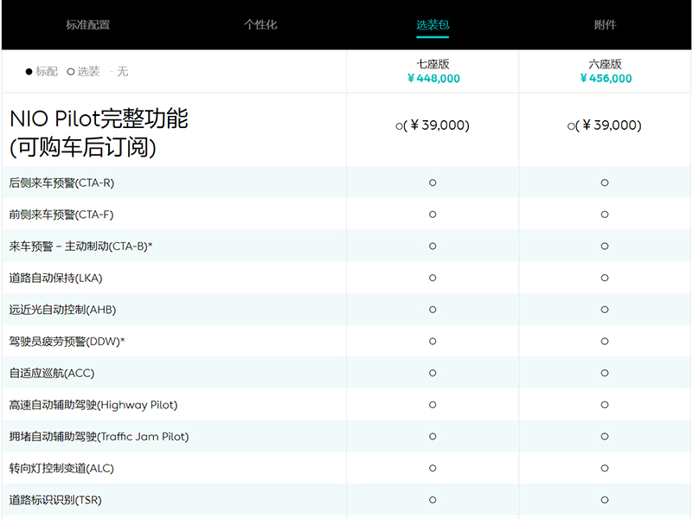Viewport: 692px width, 519px height.
Task: Click CTA-R option circle under 七座版
Action: tap(432, 183)
